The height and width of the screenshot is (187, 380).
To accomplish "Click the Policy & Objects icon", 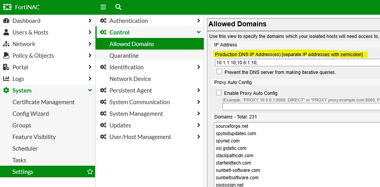I will (x=6, y=56).
